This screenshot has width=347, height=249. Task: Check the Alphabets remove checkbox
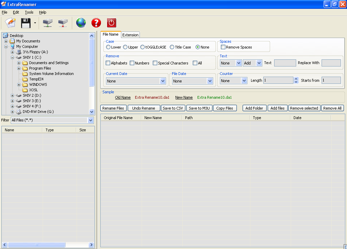(x=108, y=63)
